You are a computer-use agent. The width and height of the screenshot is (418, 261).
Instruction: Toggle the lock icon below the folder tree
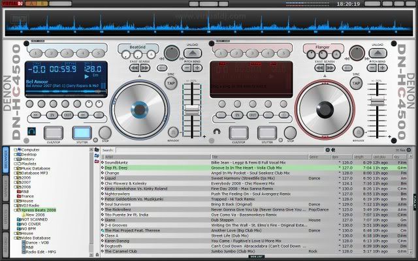(x=97, y=255)
